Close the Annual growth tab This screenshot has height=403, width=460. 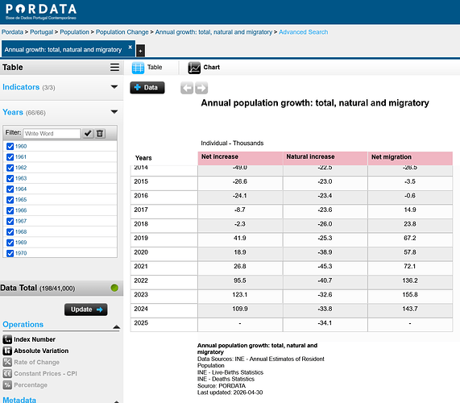pyautogui.click(x=131, y=47)
